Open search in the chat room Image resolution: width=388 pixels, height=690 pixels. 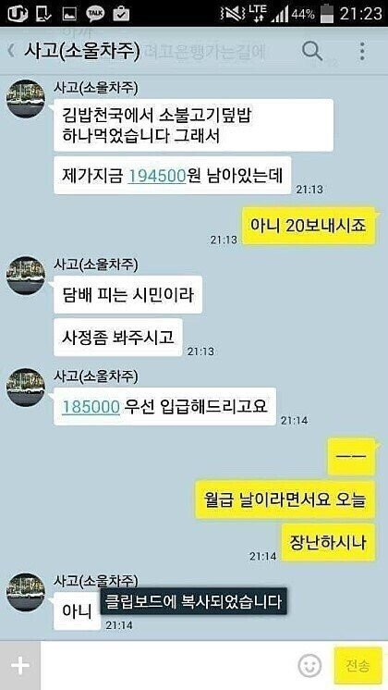point(312,51)
